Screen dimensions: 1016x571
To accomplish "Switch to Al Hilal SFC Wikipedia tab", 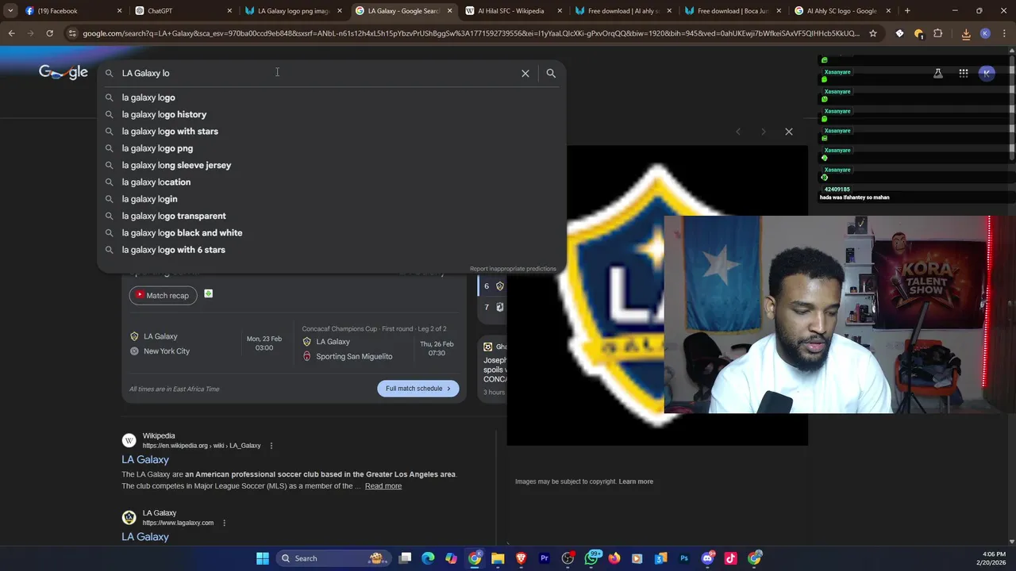I will (514, 11).
